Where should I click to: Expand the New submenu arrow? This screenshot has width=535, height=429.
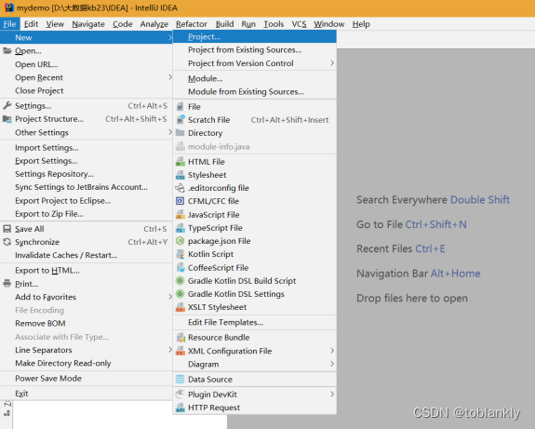coord(170,37)
